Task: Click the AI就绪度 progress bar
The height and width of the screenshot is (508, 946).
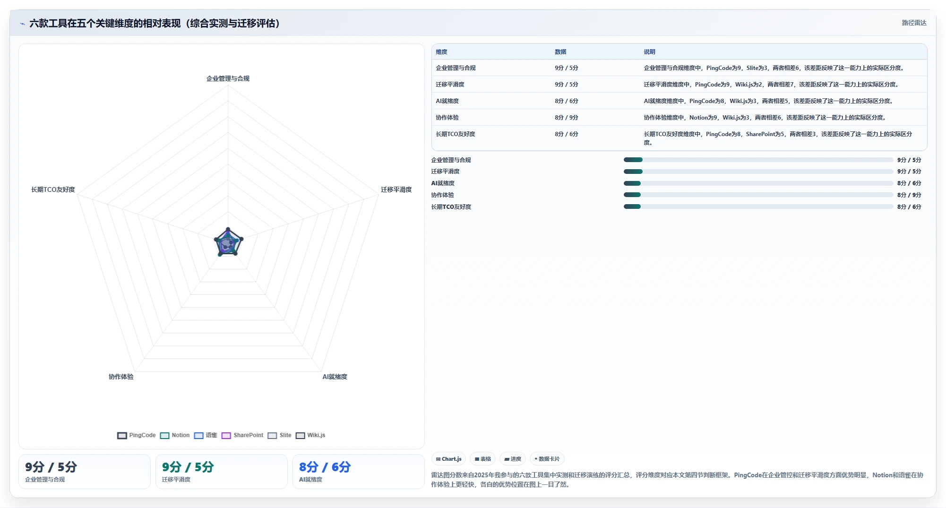Action: pos(758,183)
